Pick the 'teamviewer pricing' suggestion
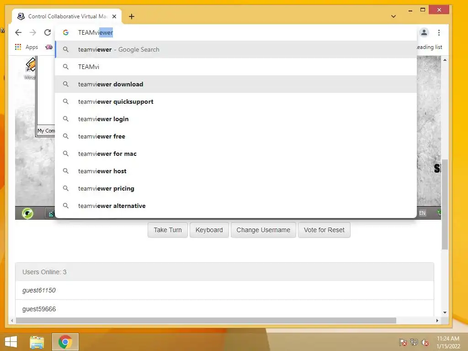 click(236, 188)
